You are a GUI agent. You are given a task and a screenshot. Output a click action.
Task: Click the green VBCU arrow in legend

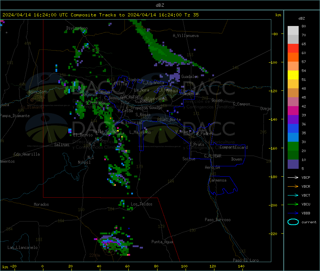(293, 204)
